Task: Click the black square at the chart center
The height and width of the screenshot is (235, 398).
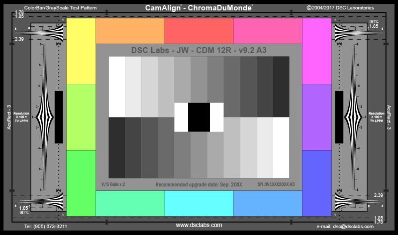Action: pos(199,117)
